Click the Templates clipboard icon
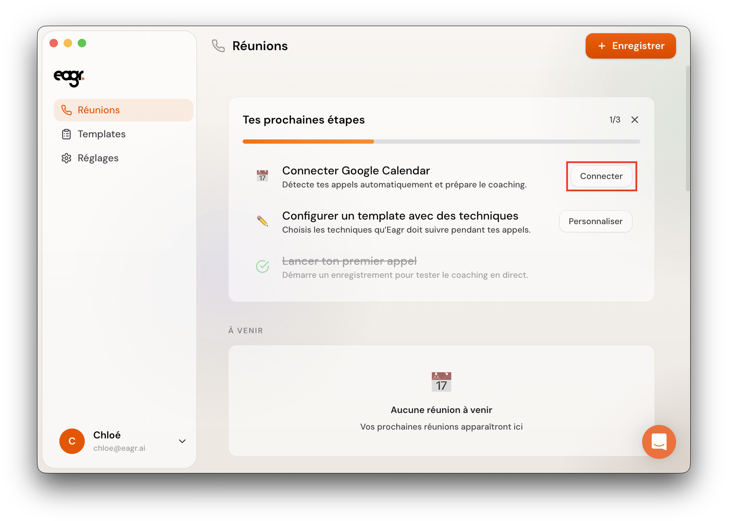734x521 pixels. pos(66,134)
